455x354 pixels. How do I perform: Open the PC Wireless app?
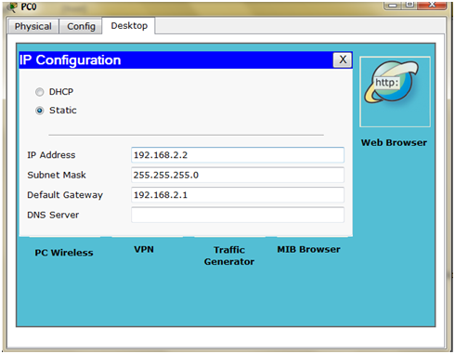pyautogui.click(x=64, y=253)
